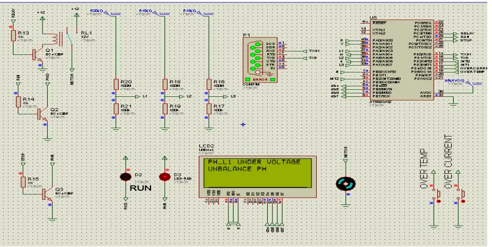Select the +12 power terminal feeding relay coil

42,18
